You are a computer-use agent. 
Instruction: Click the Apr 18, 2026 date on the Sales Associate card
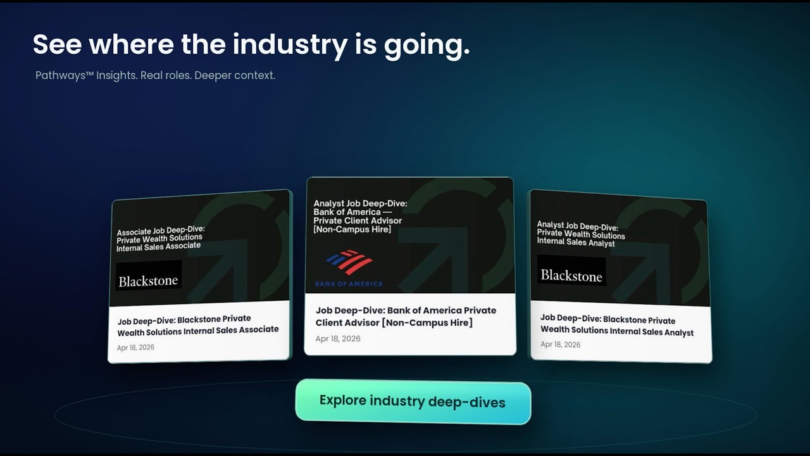[135, 348]
